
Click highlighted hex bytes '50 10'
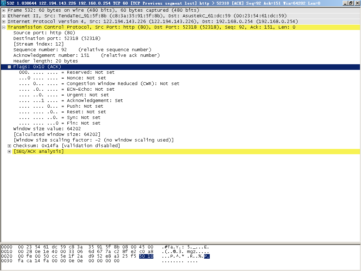tap(146, 256)
